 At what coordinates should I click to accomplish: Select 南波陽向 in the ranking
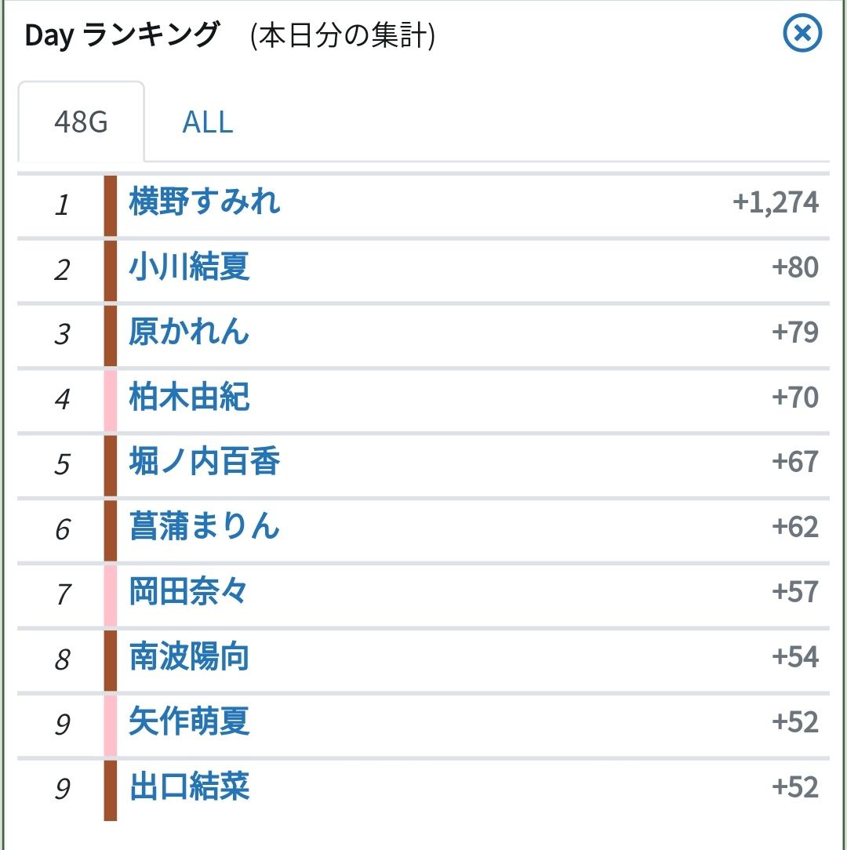(x=189, y=657)
